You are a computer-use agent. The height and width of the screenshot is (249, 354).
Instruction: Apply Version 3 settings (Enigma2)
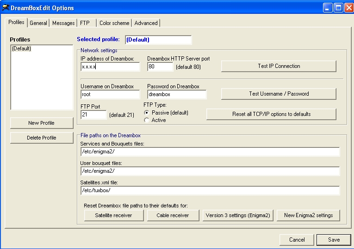click(x=238, y=215)
